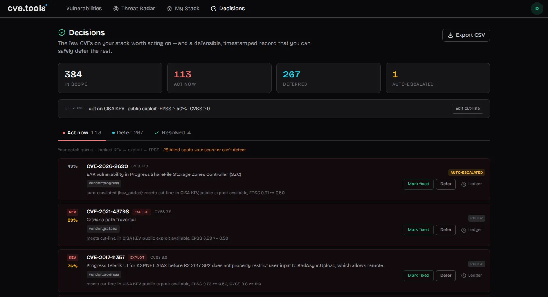This screenshot has height=297, width=548.
Task: Export decisions as CSV
Action: pos(466,35)
